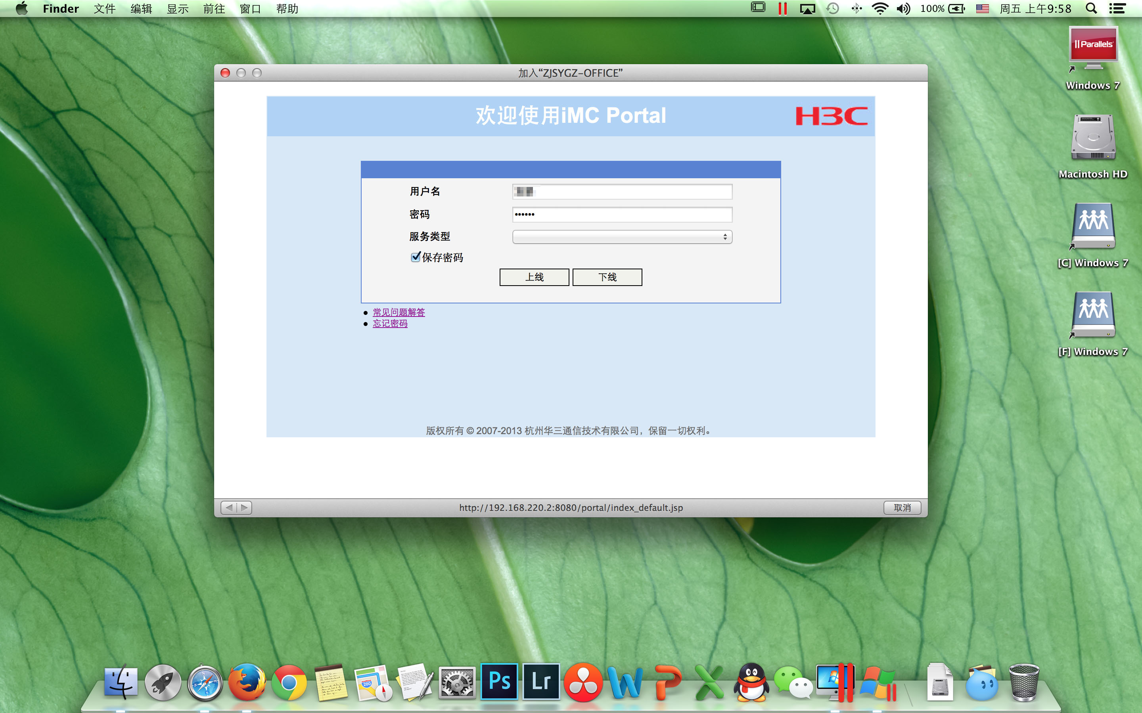This screenshot has width=1142, height=713.
Task: Open System Preferences gear icon
Action: pyautogui.click(x=456, y=682)
